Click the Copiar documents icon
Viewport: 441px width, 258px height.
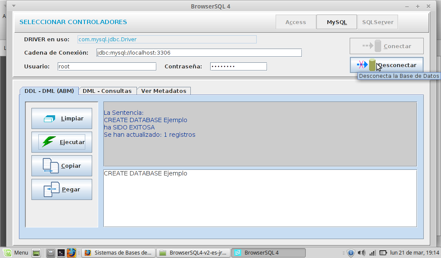50,166
